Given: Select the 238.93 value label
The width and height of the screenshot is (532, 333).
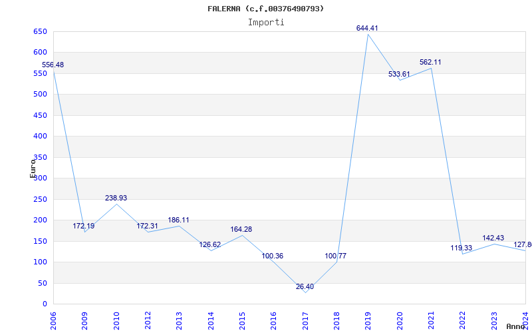Looking at the screenshot, I should (116, 198).
